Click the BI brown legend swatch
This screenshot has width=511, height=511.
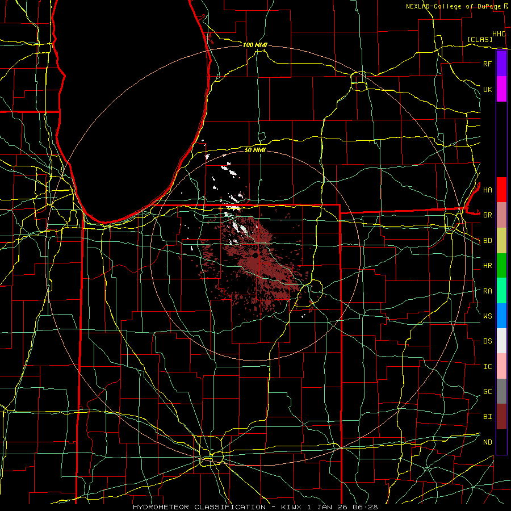coord(501,417)
